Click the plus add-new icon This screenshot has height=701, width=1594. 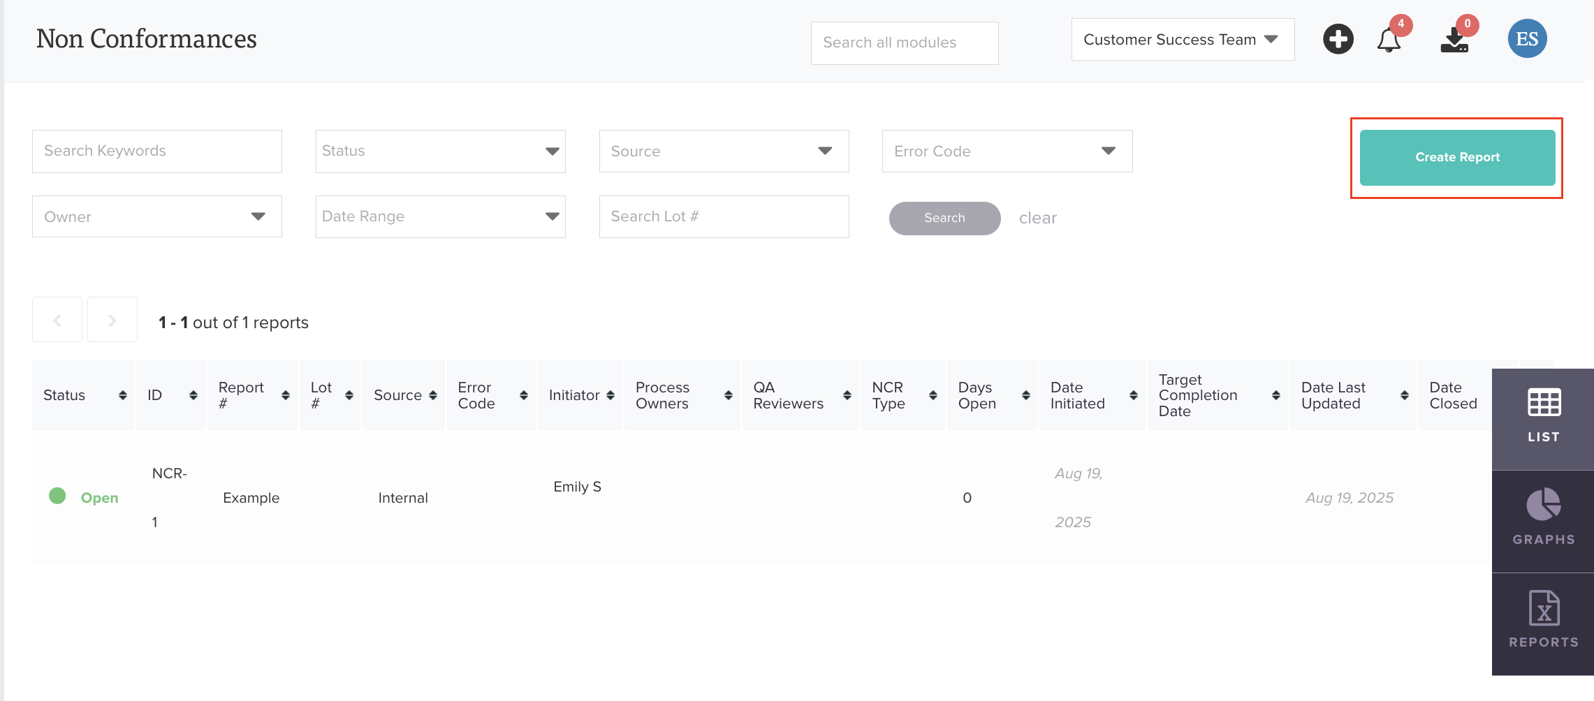coord(1338,39)
